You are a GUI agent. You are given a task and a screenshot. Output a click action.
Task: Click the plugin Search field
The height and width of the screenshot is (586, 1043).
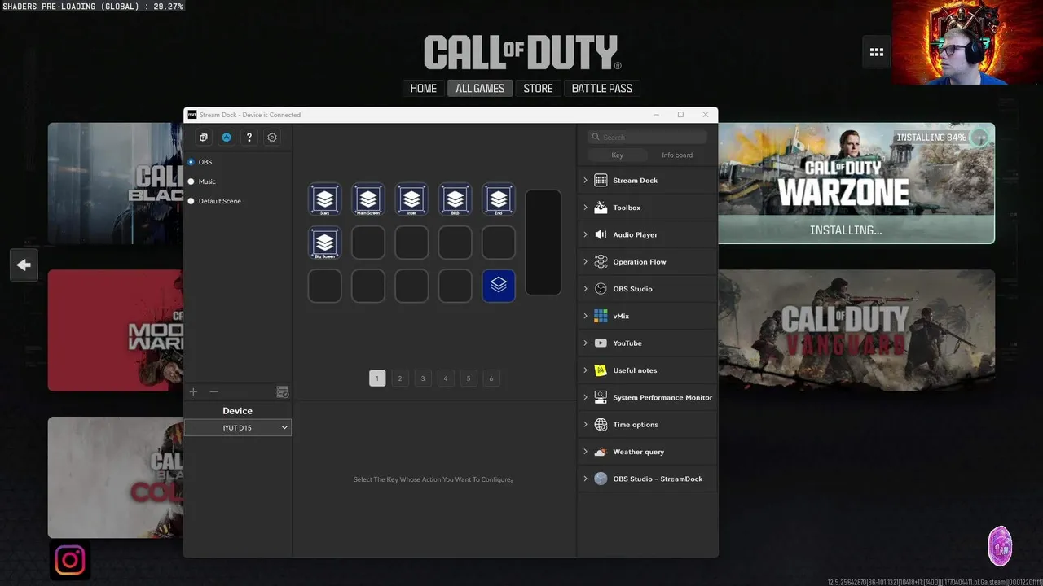pos(648,137)
